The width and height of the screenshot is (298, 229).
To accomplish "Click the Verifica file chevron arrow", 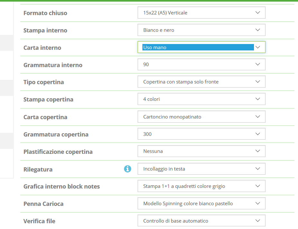I will (257, 221).
